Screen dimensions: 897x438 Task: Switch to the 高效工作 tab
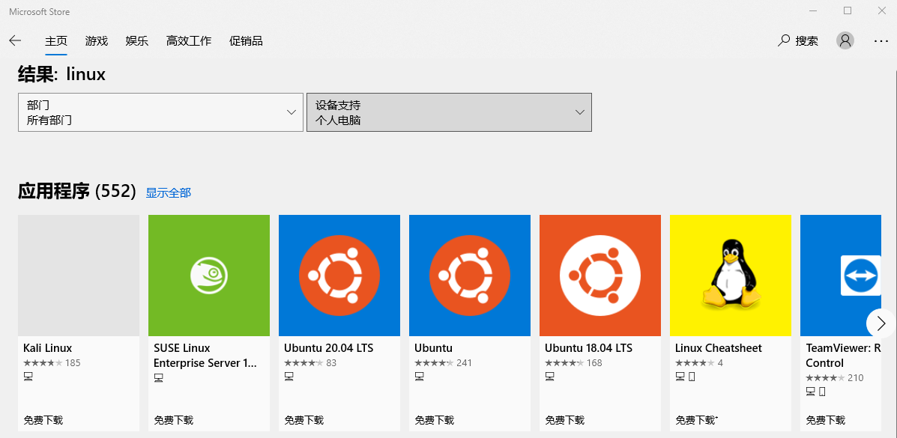point(189,41)
